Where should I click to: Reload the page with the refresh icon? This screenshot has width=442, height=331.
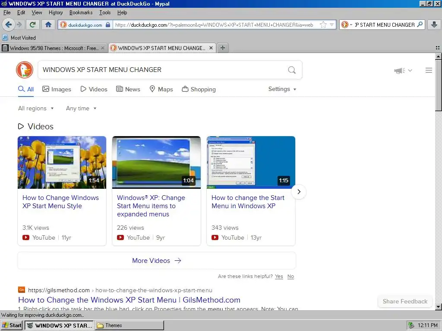coord(33,25)
